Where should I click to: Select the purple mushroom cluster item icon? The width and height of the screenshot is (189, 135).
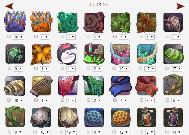click(x=15, y=21)
